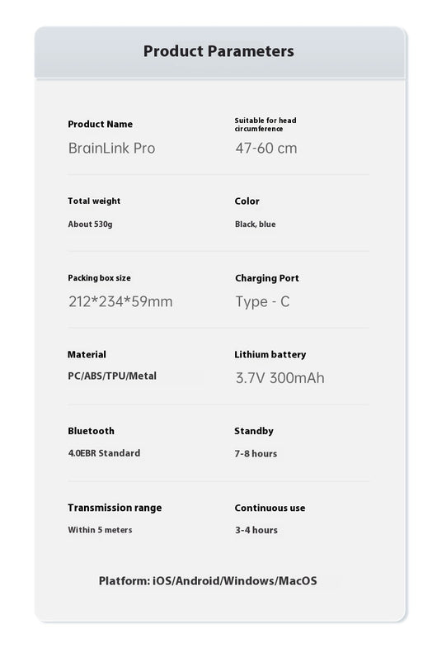Click the 4.0EBR Standard Bluetooth value
The width and height of the screenshot is (437, 648).
[104, 453]
